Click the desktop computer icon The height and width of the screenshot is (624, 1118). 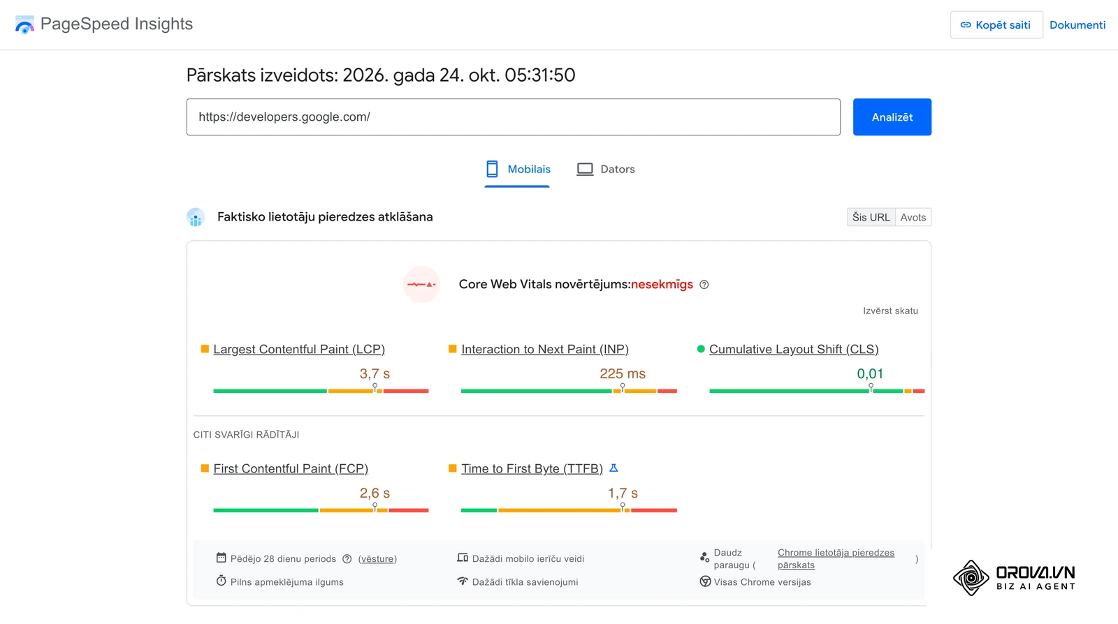[x=585, y=169]
